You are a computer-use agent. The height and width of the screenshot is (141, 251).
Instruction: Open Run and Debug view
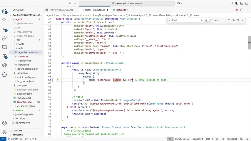point(4,38)
